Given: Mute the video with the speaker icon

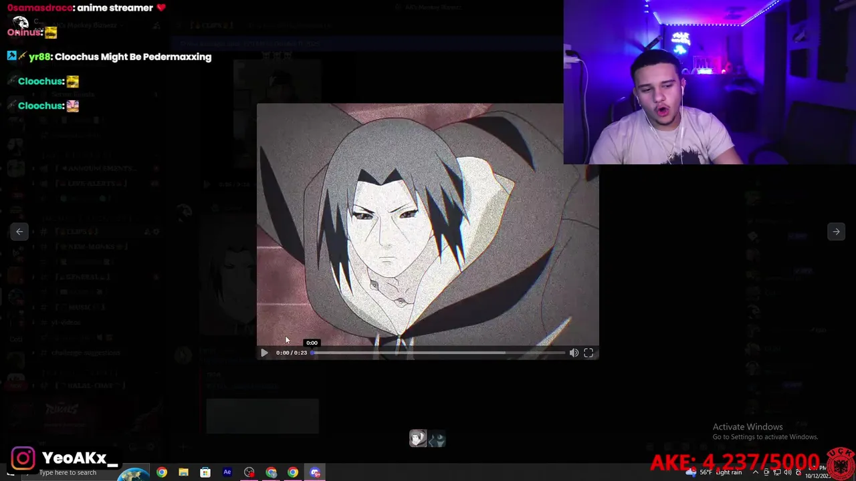Looking at the screenshot, I should click(x=574, y=353).
